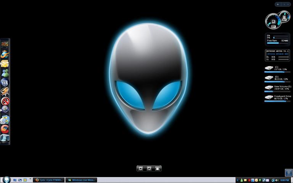
Task: Click the switch windows quick launch icon
Action: click(20, 180)
